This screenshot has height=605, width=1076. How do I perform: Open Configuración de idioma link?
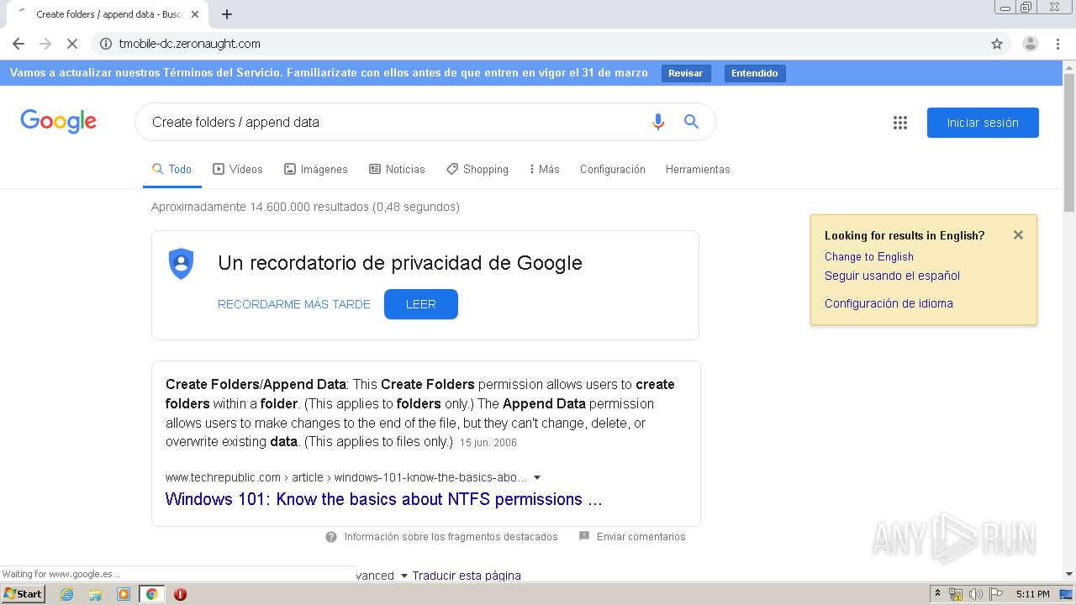click(889, 303)
